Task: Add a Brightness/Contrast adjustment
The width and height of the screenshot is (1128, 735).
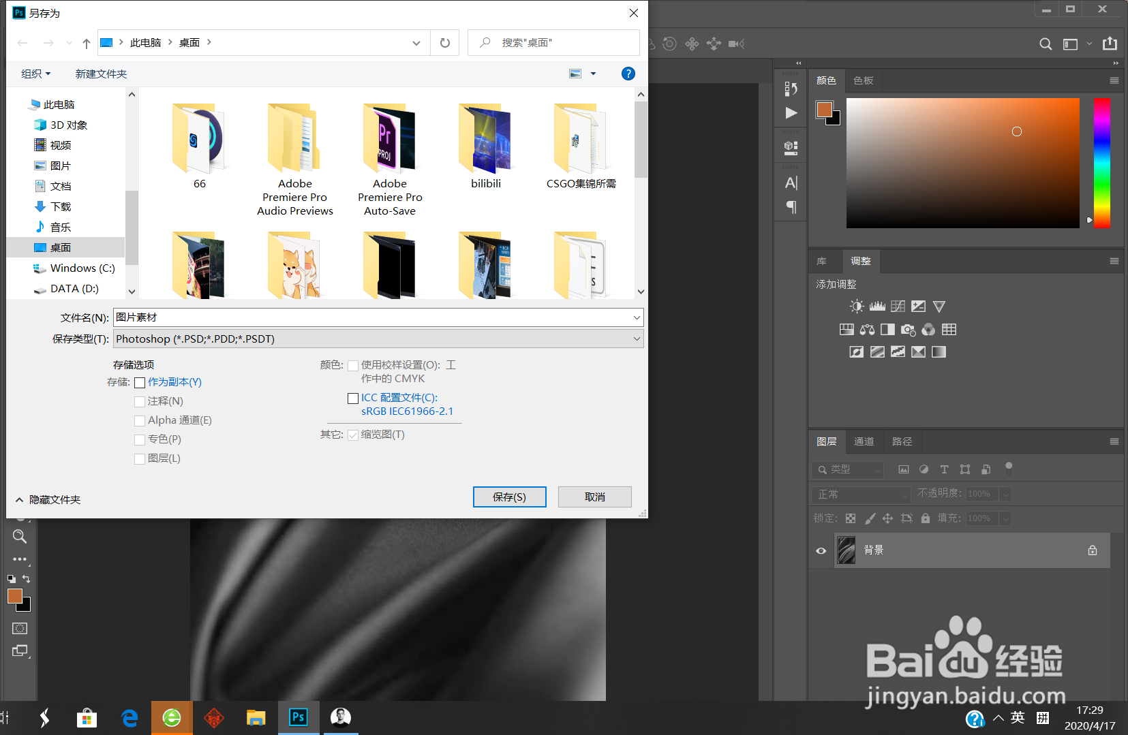Action: tap(857, 307)
